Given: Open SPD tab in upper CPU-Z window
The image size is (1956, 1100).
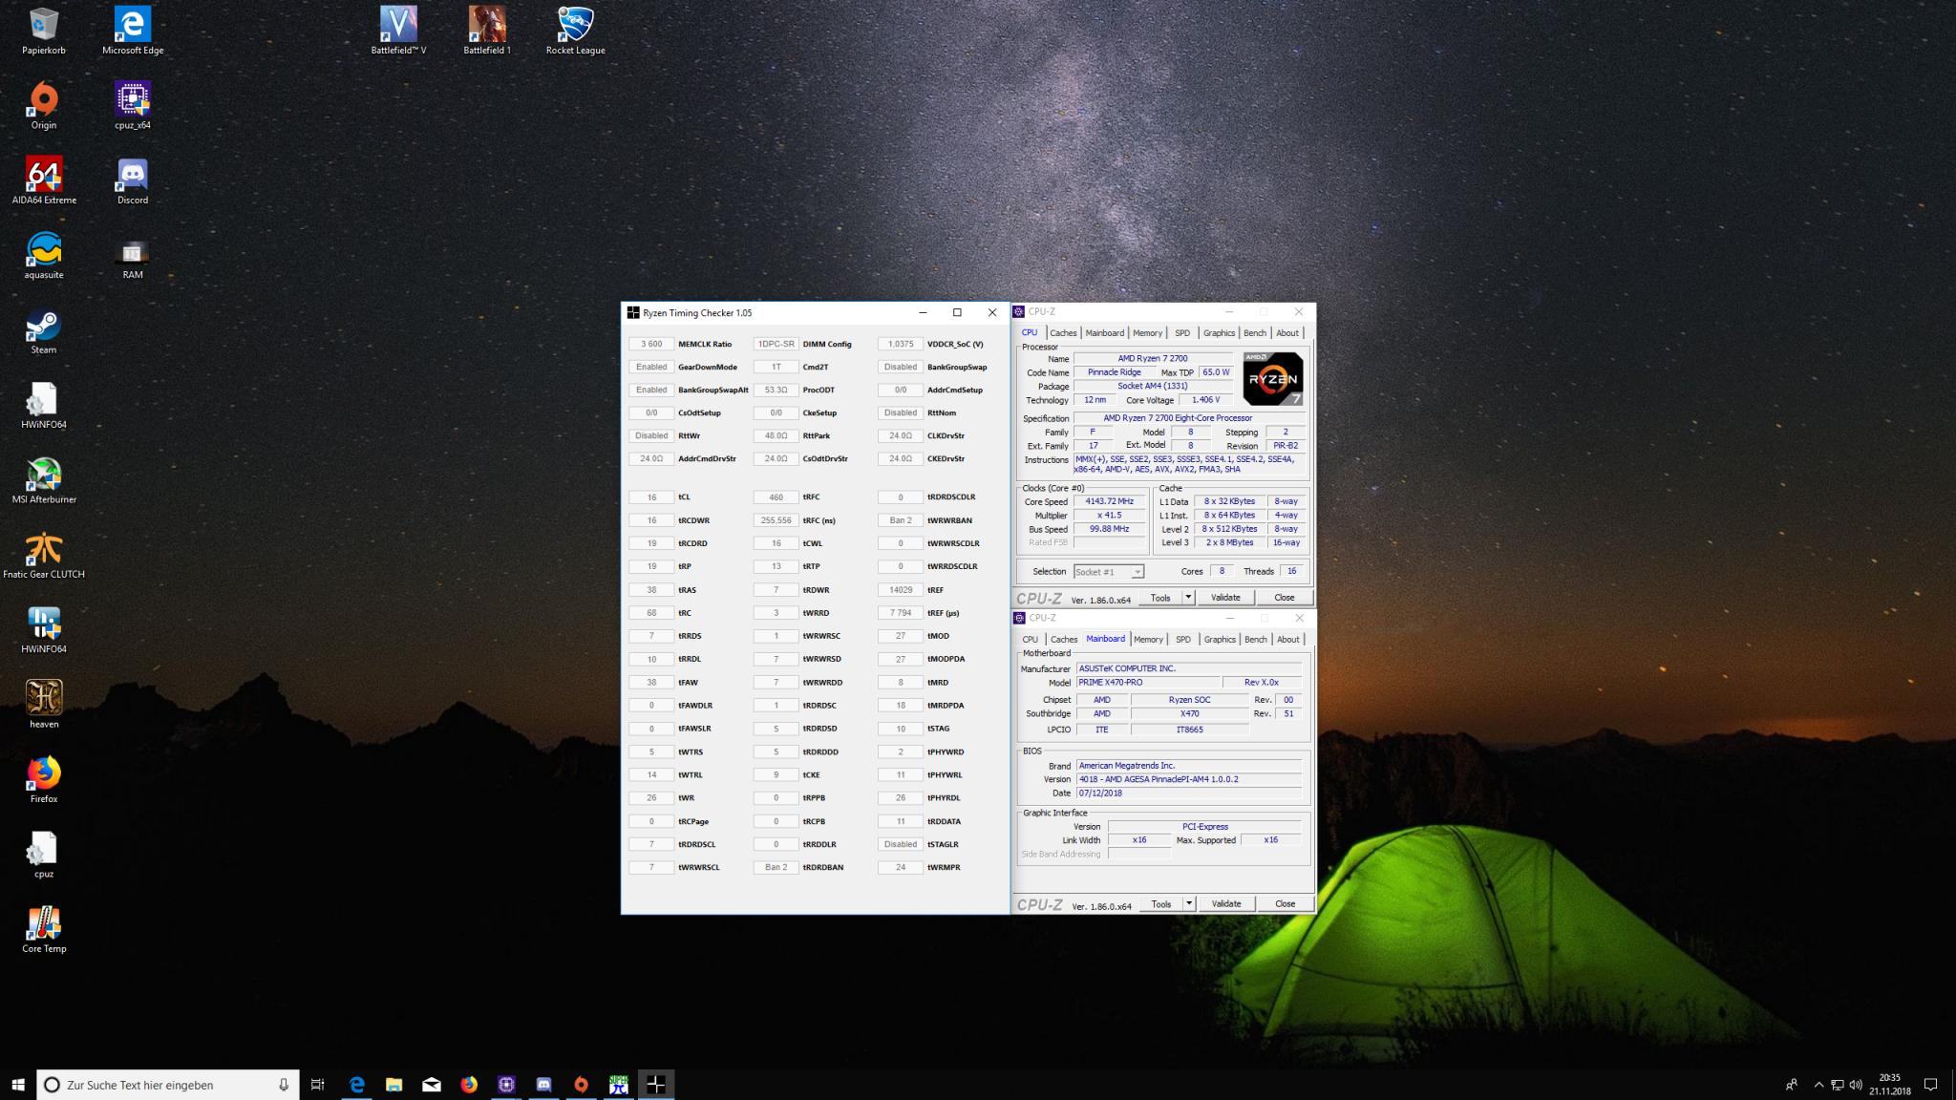Looking at the screenshot, I should click(x=1182, y=333).
